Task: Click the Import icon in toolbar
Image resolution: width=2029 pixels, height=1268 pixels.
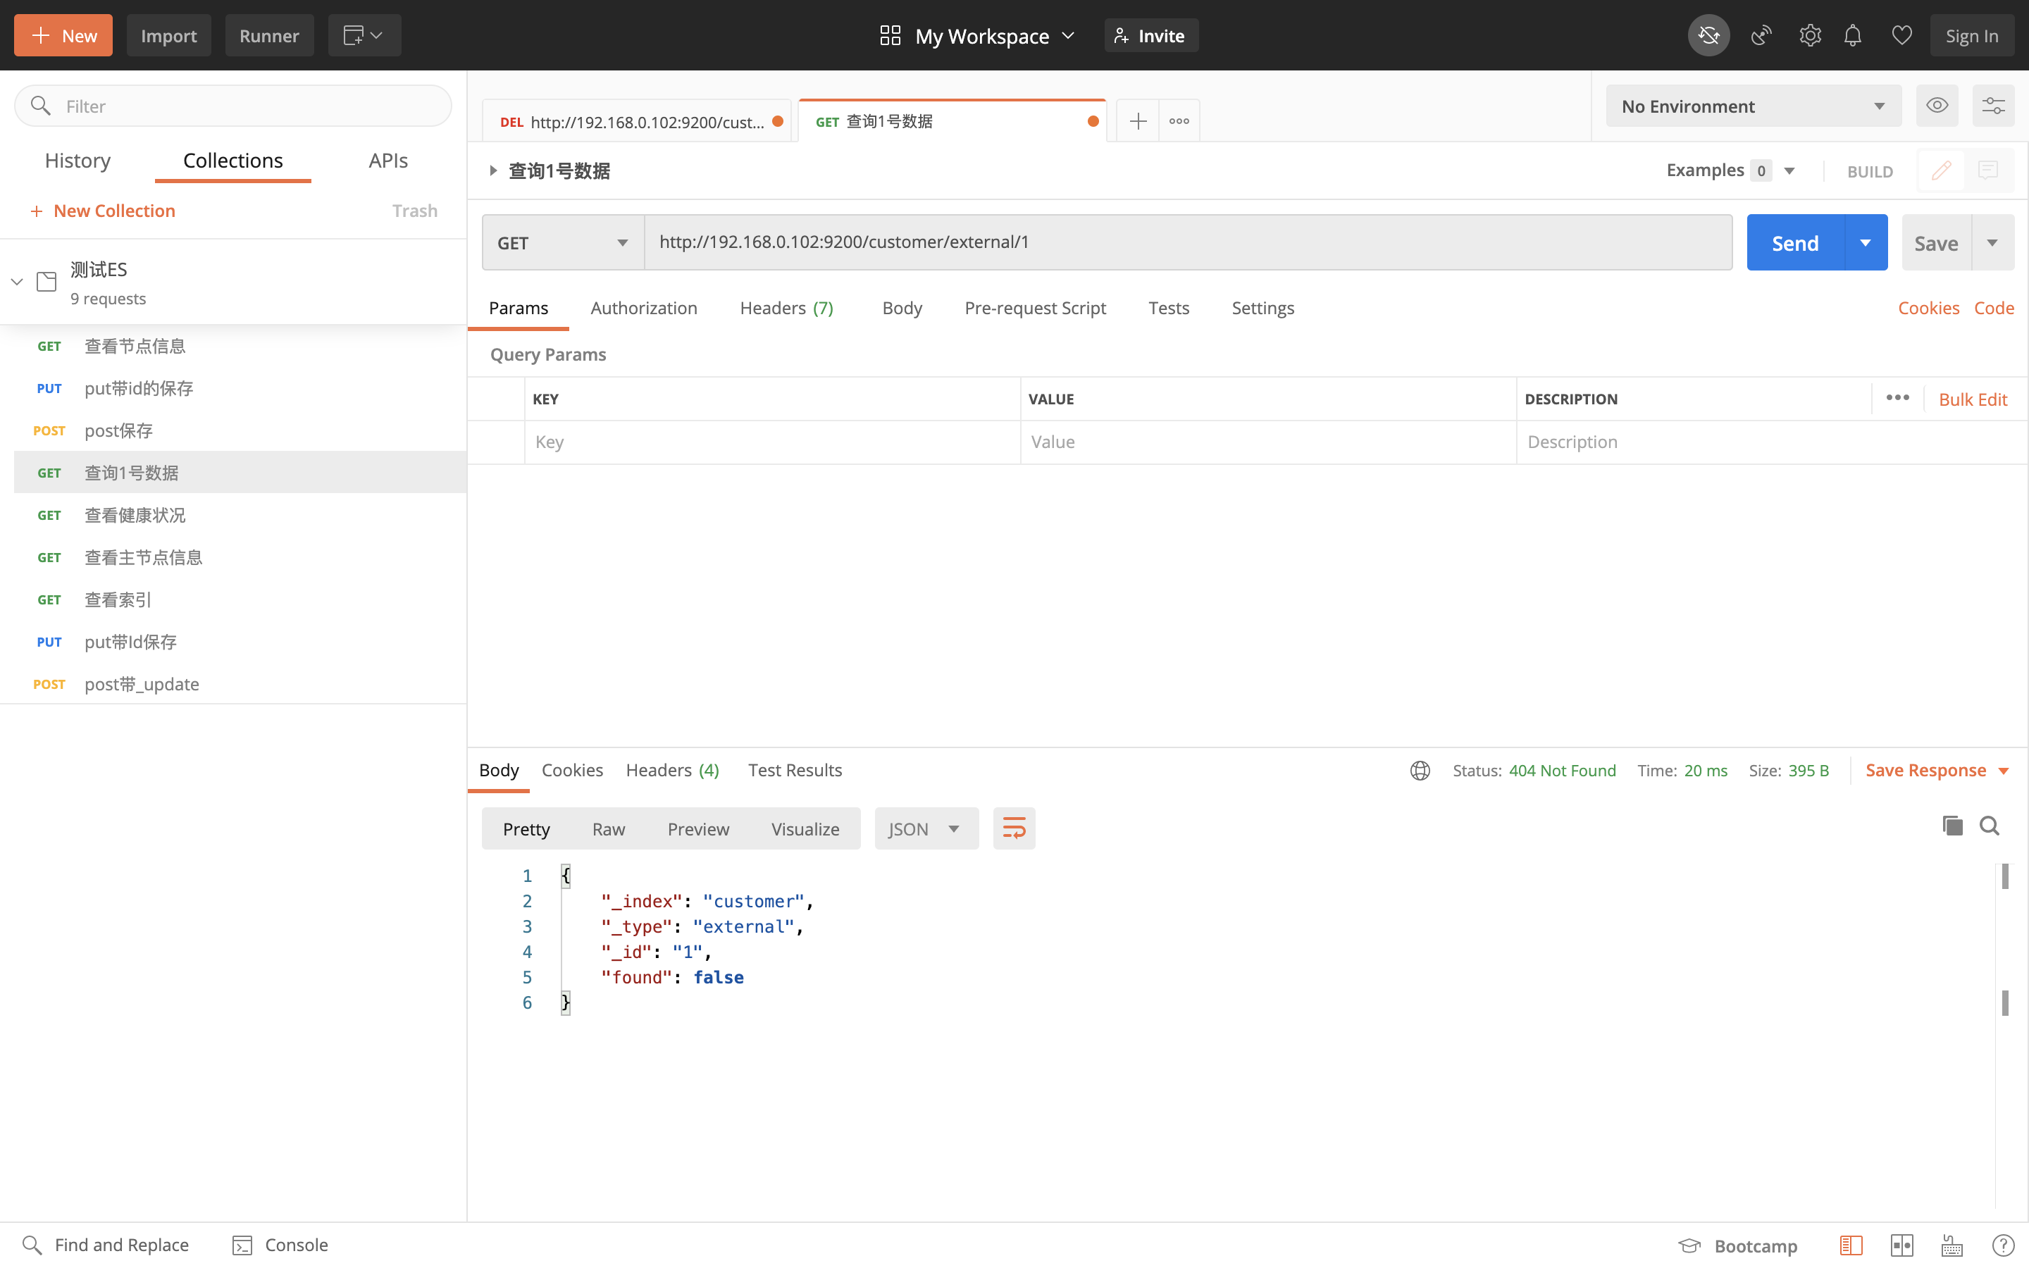Action: [168, 35]
